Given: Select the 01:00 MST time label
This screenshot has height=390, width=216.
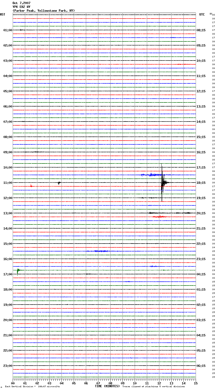Looking at the screenshot, I should tap(8, 30).
